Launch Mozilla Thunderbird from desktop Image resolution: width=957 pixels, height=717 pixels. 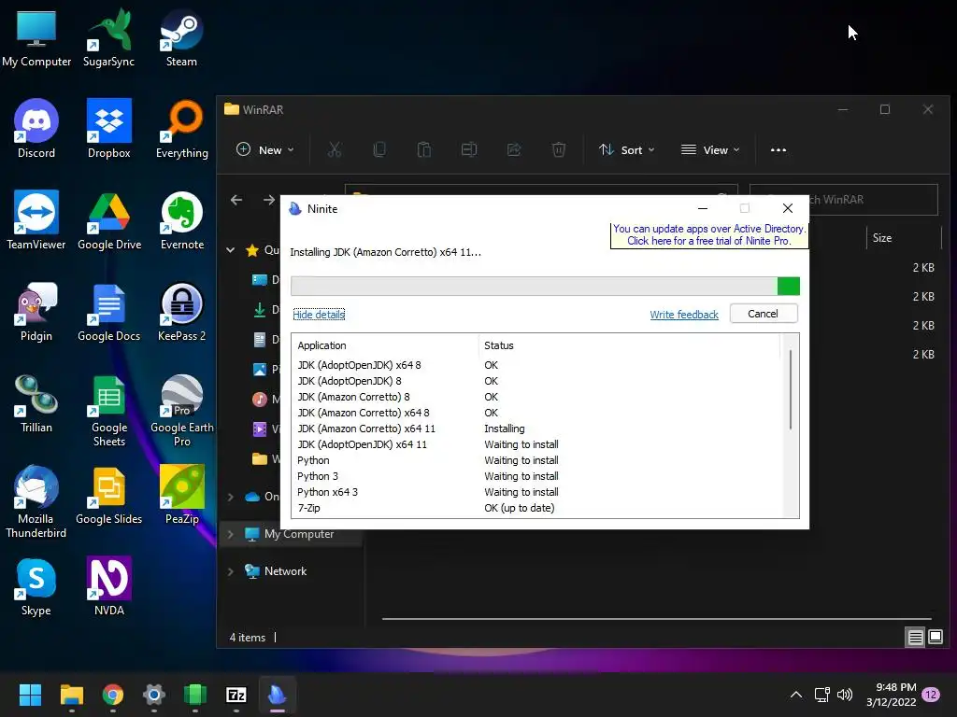pyautogui.click(x=36, y=501)
